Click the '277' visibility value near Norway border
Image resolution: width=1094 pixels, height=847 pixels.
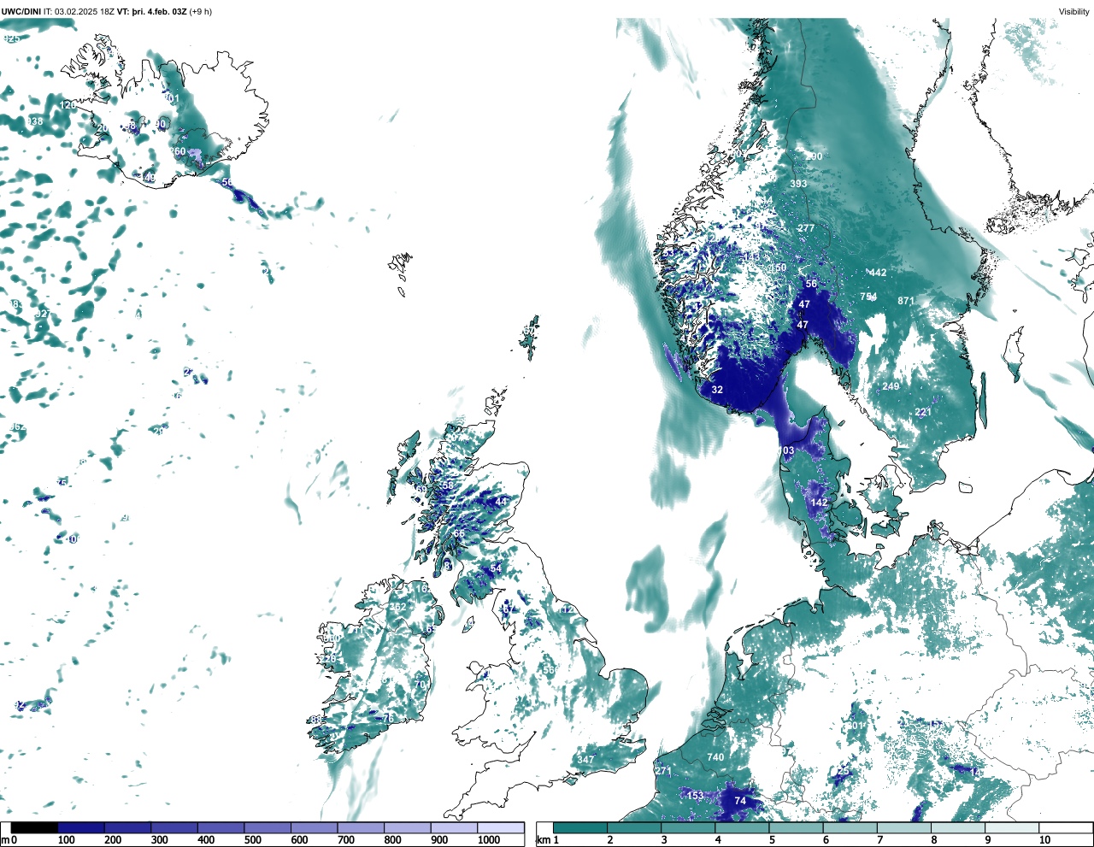click(x=806, y=228)
